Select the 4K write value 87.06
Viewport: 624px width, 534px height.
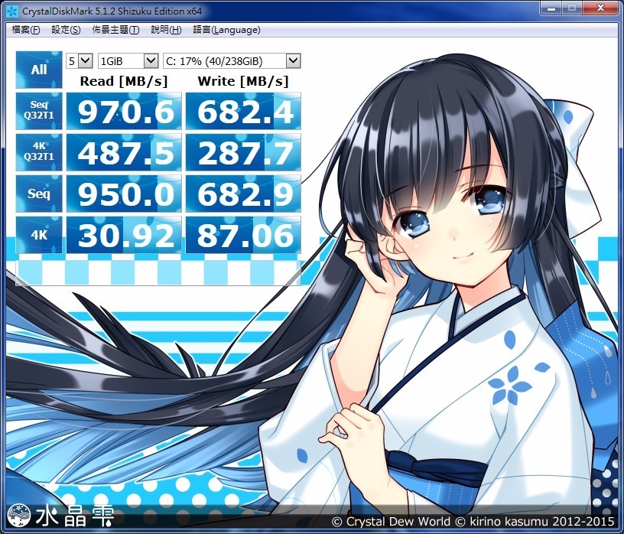click(x=243, y=236)
